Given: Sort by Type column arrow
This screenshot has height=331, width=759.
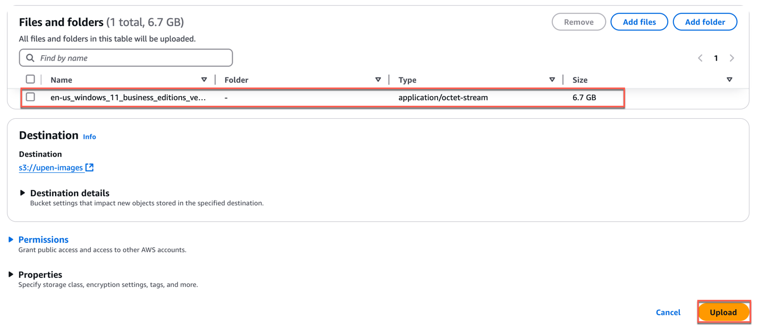Looking at the screenshot, I should [x=552, y=80].
